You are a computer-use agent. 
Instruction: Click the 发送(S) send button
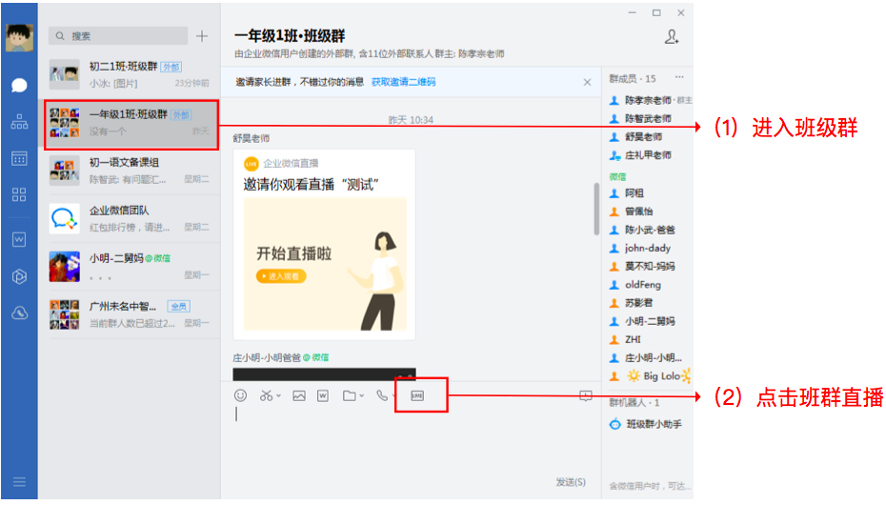(x=571, y=482)
